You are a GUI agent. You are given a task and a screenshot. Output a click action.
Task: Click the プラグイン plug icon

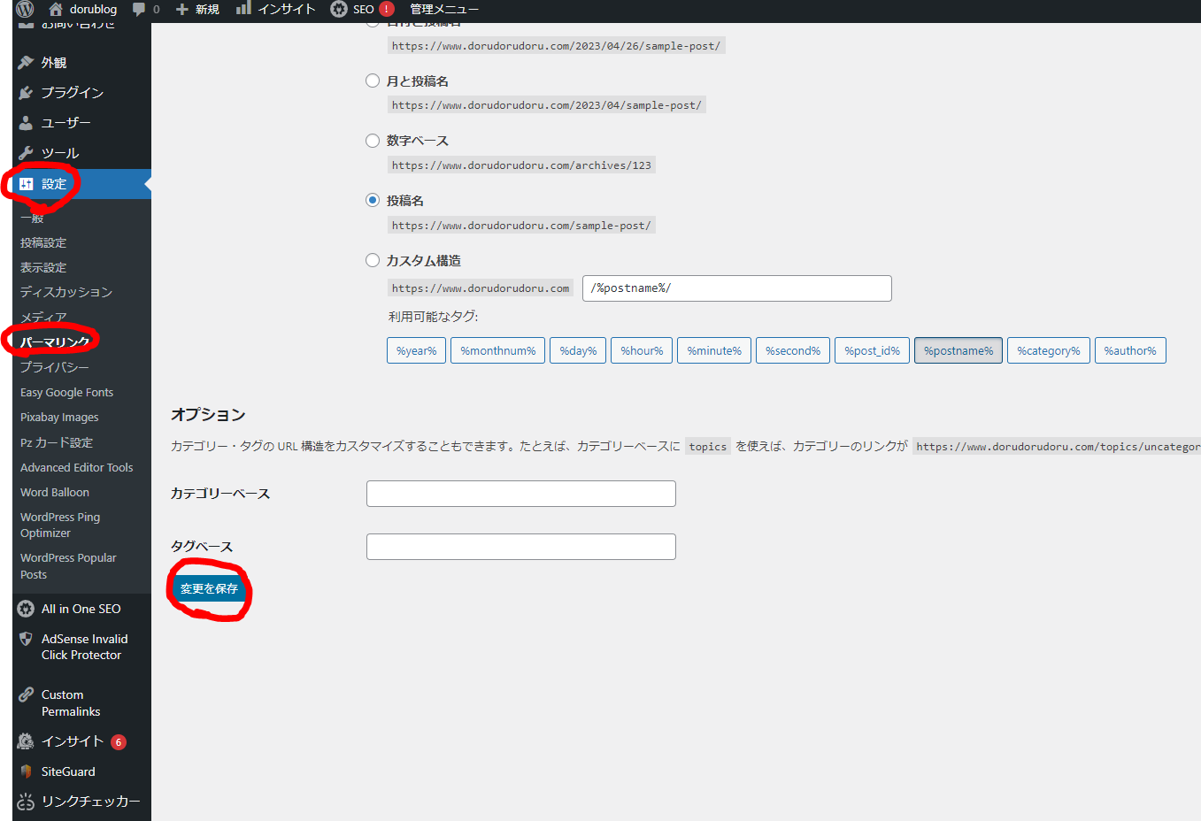tap(26, 93)
